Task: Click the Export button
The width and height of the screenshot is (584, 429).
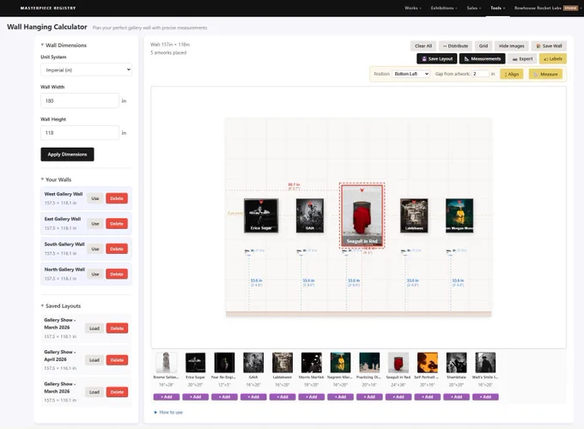Action: [522, 59]
